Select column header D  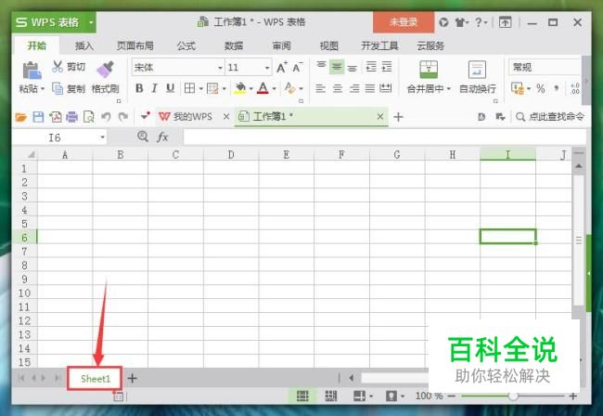point(231,155)
